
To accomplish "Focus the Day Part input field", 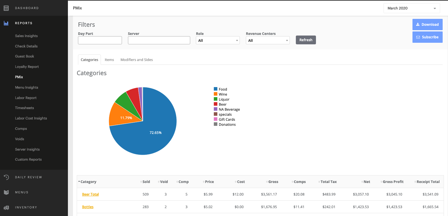I will tap(100, 40).
